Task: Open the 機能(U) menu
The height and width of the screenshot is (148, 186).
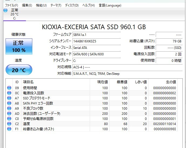Action: 41,5
